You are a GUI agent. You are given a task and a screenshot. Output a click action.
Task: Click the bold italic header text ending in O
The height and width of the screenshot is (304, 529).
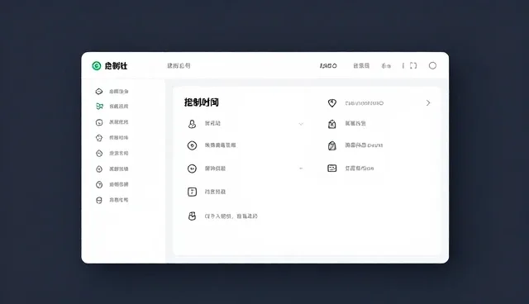(x=328, y=66)
